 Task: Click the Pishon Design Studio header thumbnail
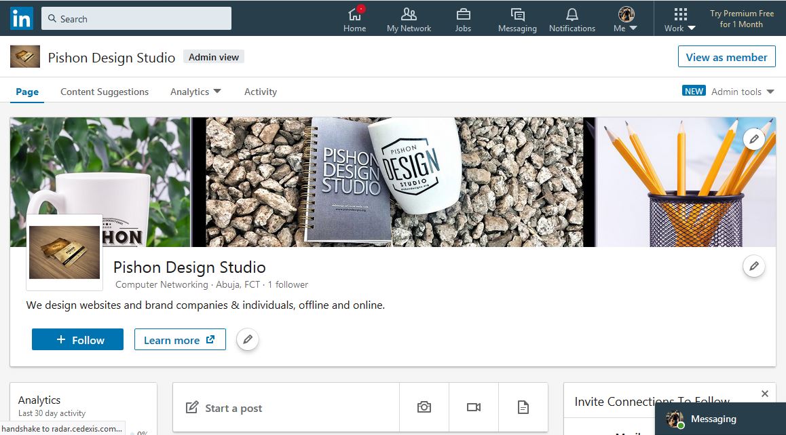pyautogui.click(x=25, y=56)
